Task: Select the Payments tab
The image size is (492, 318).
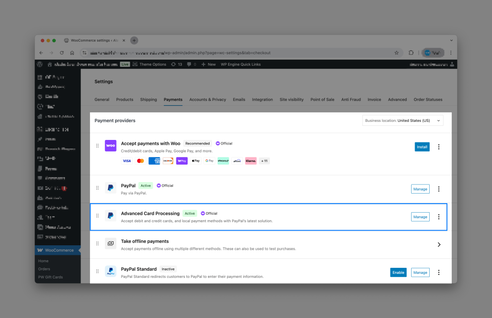Action: click(x=173, y=100)
